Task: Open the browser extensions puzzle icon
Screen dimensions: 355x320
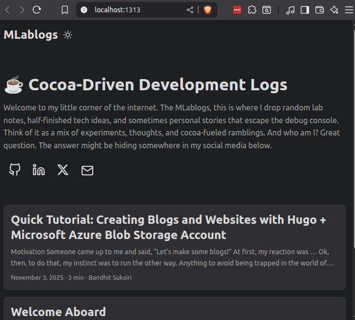Action: pyautogui.click(x=252, y=10)
